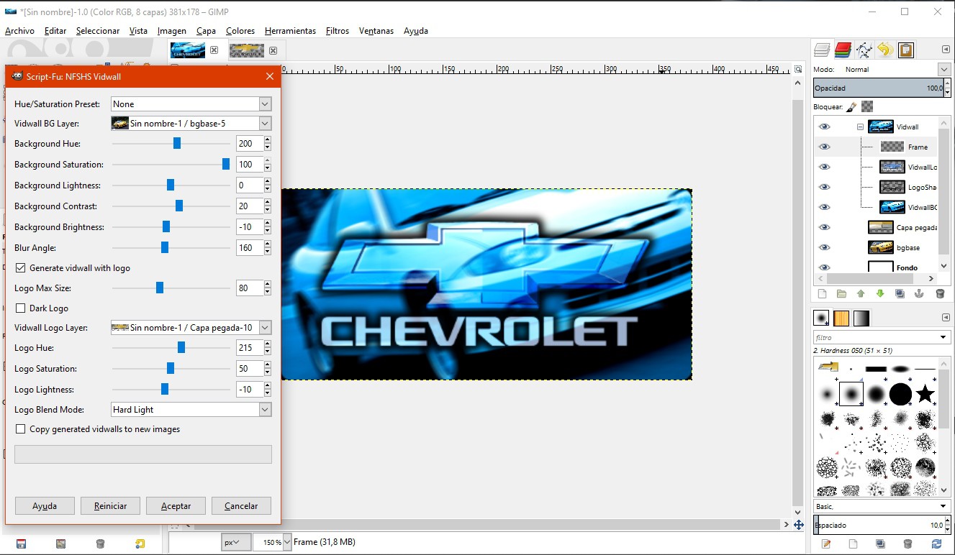The height and width of the screenshot is (555, 955).
Task: Click the Ayuda button in dialog
Action: click(x=45, y=506)
